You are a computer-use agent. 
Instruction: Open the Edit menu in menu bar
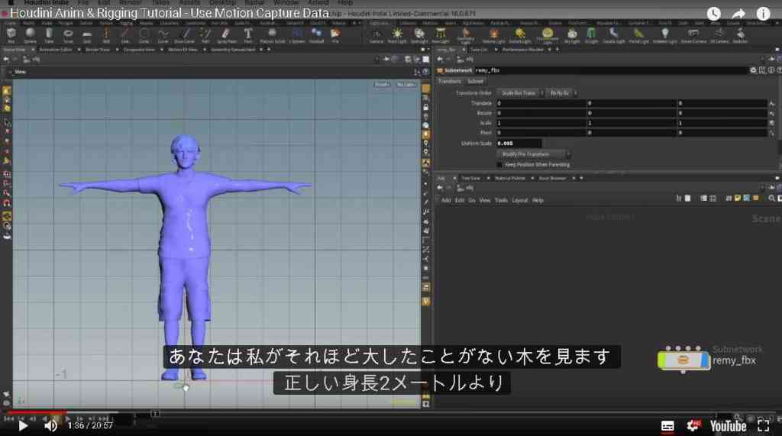pyautogui.click(x=104, y=2)
